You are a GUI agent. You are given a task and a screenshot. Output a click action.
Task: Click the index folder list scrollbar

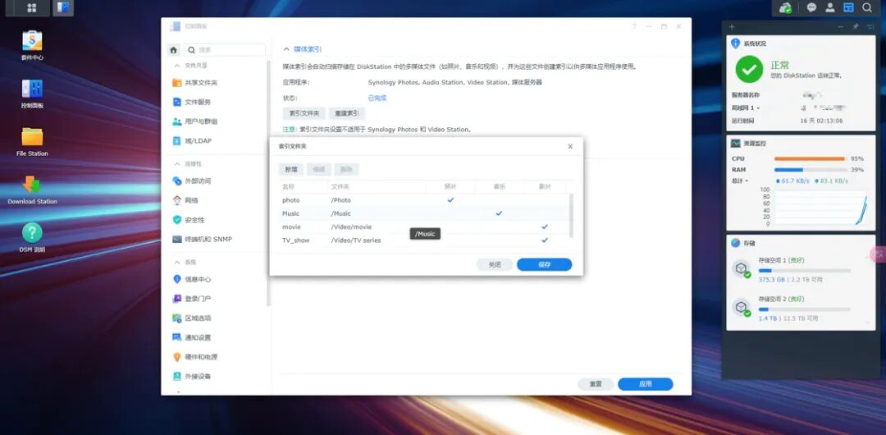point(571,216)
